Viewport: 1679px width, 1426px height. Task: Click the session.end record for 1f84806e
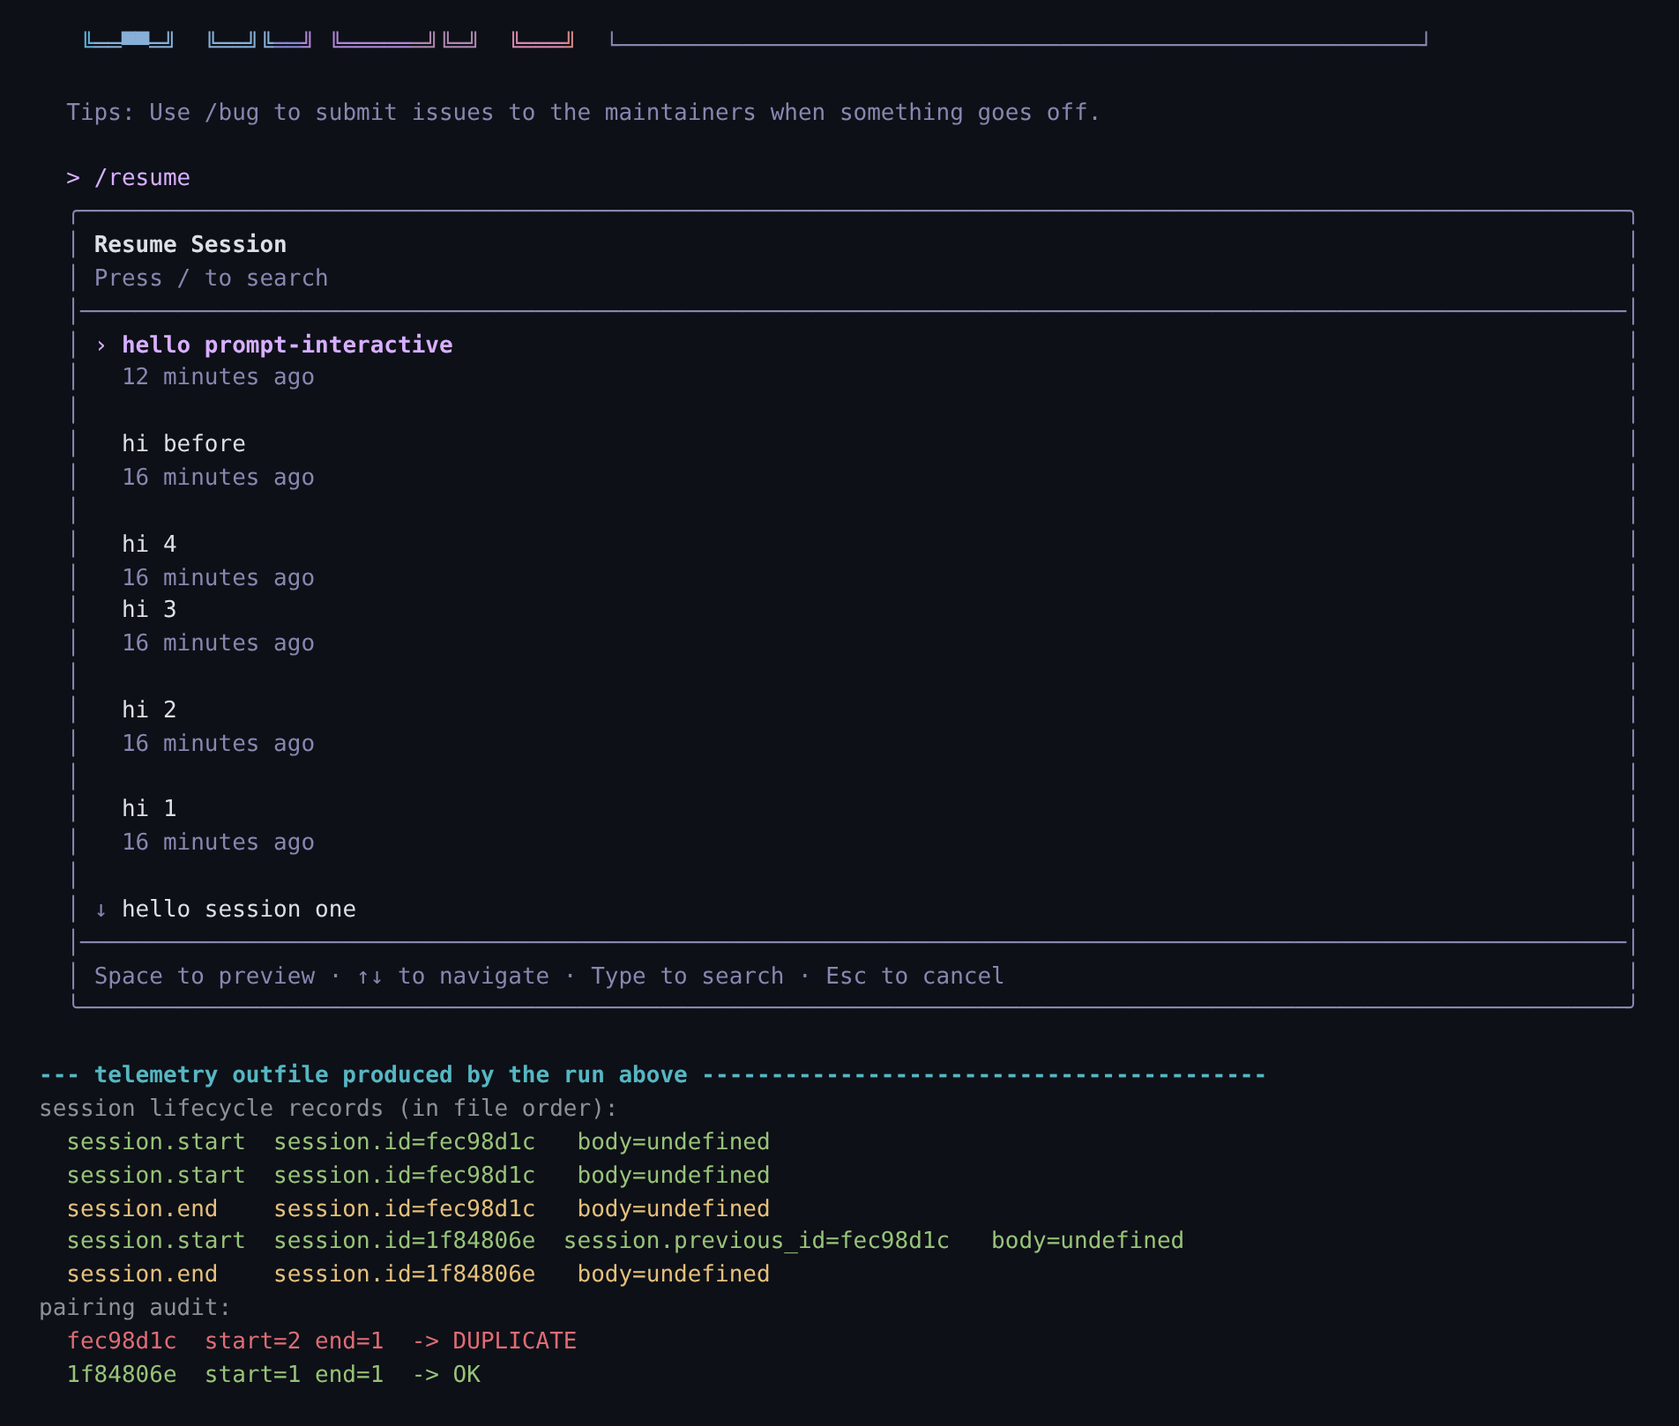pyautogui.click(x=418, y=1274)
